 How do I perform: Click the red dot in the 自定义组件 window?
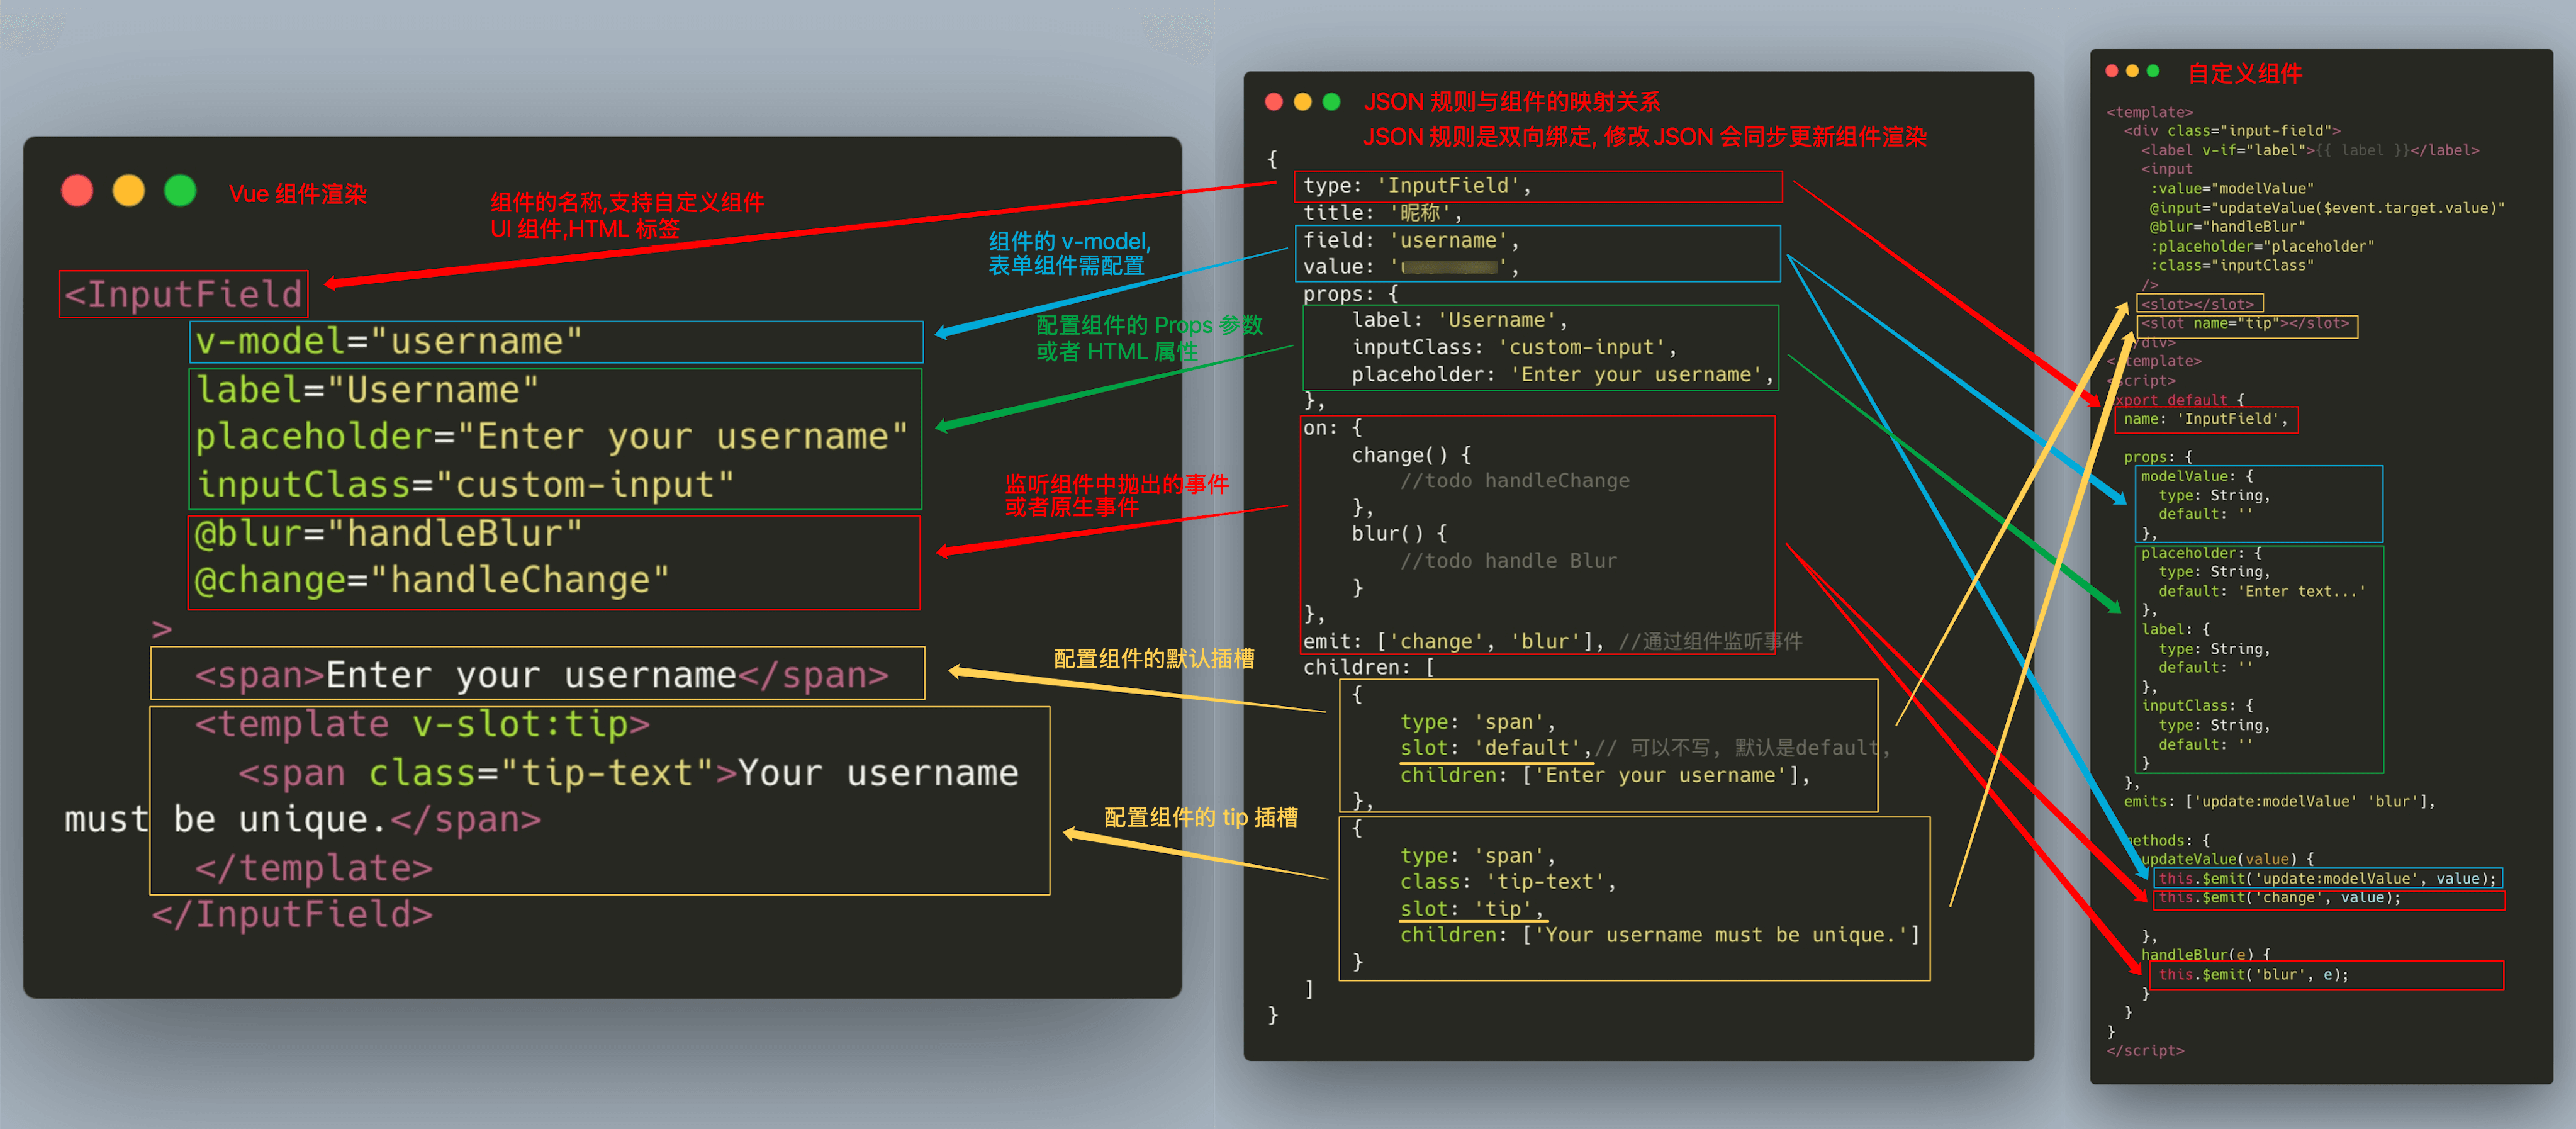click(x=2112, y=71)
